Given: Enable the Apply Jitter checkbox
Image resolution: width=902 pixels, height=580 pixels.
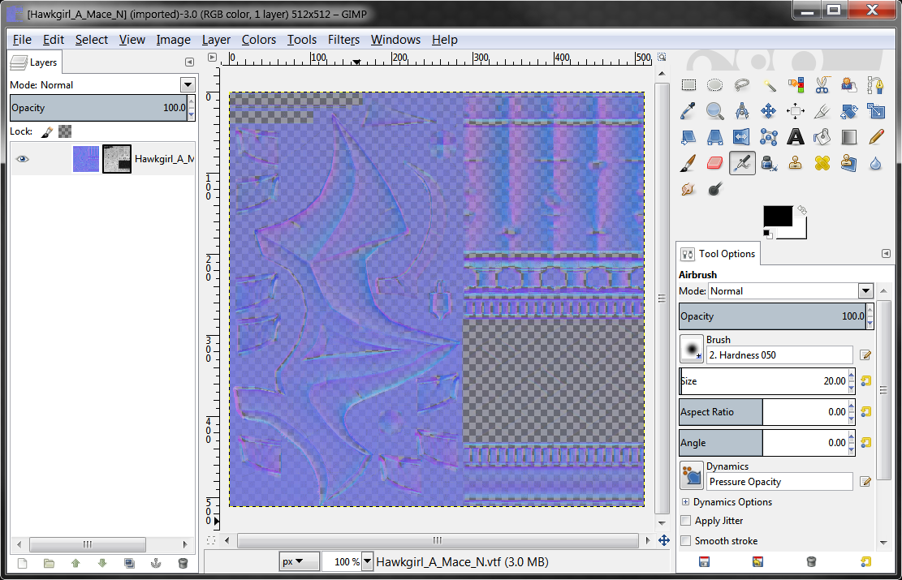Looking at the screenshot, I should tap(686, 521).
